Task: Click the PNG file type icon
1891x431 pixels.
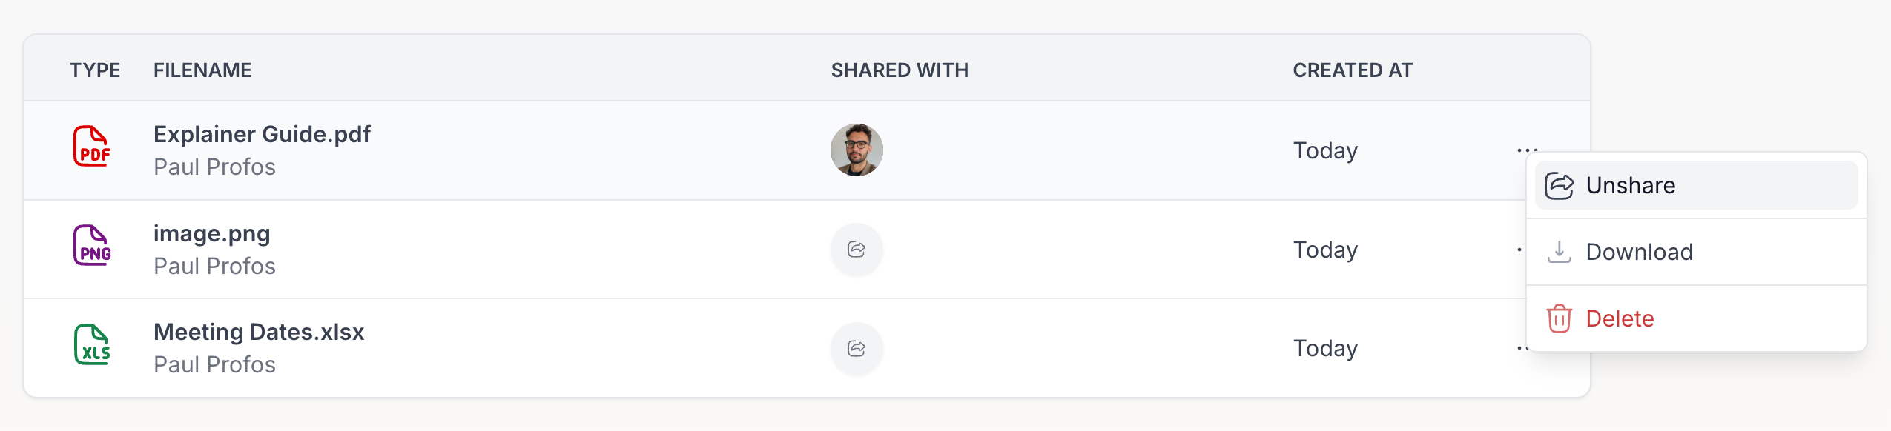Action: [92, 246]
